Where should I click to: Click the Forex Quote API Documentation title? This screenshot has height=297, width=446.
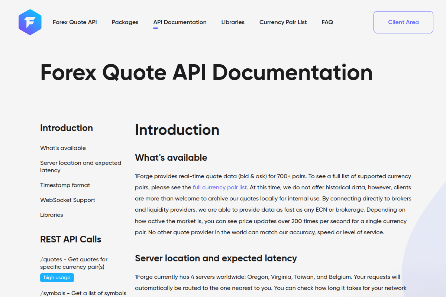[206, 72]
